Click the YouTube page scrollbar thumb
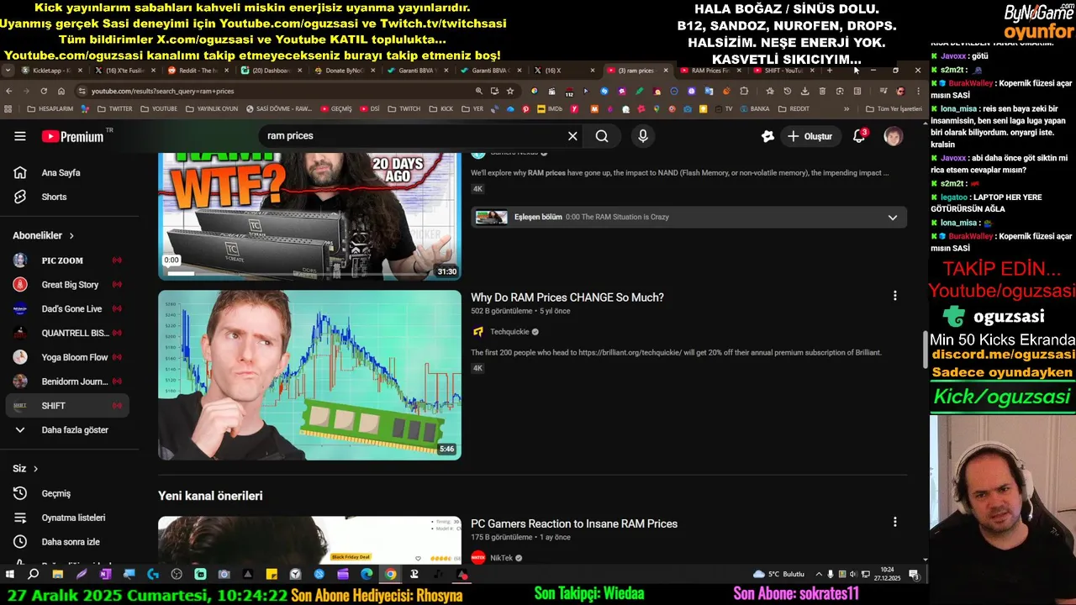1076x605 pixels. (x=926, y=350)
